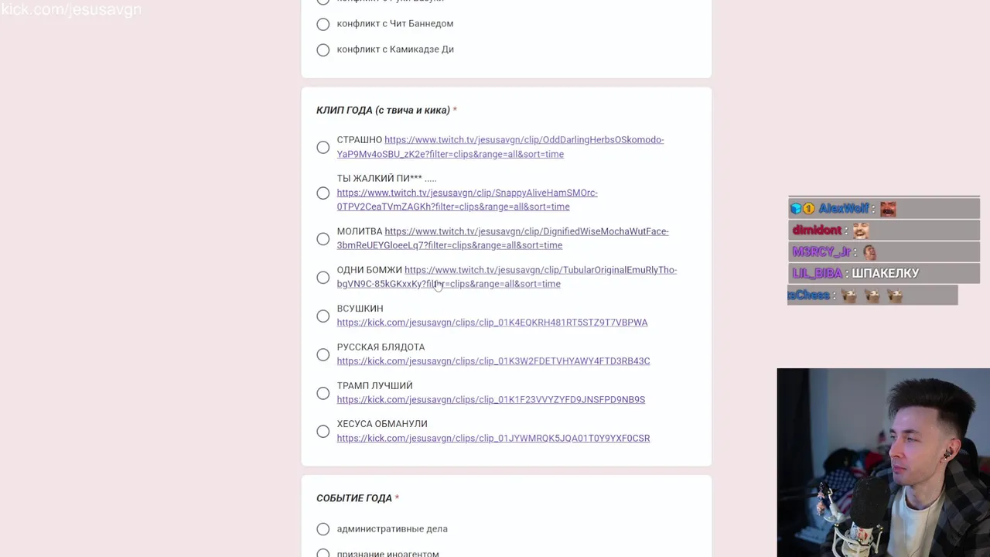This screenshot has width=990, height=557.
Task: Click M3RCY_Jr's chat emote
Action: 869,252
